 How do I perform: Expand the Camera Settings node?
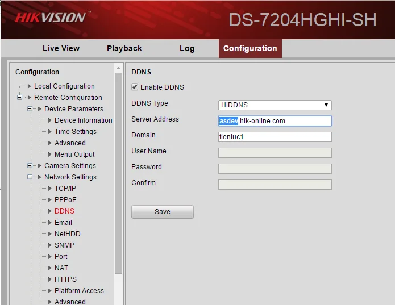30,166
